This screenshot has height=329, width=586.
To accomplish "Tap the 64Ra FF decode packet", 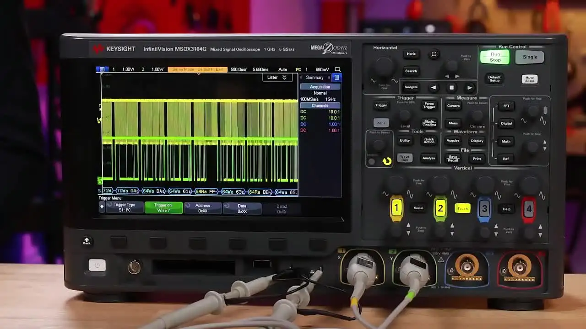I will pos(207,192).
